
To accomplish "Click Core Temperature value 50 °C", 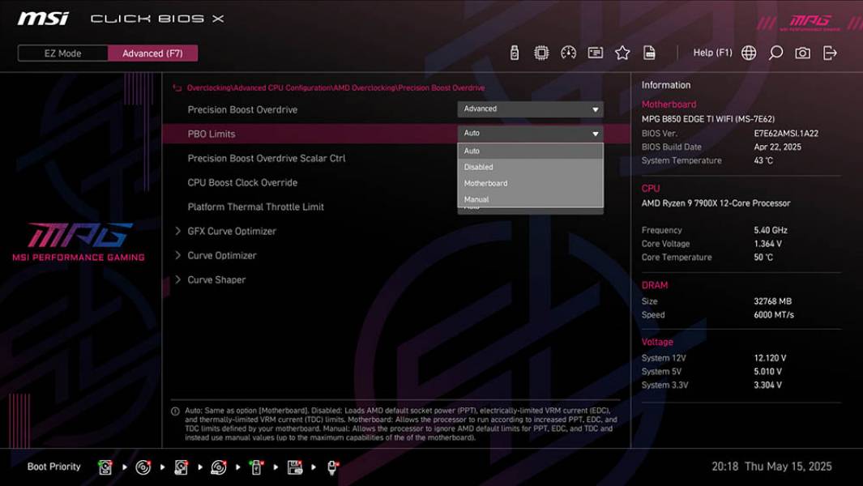I will coord(763,257).
